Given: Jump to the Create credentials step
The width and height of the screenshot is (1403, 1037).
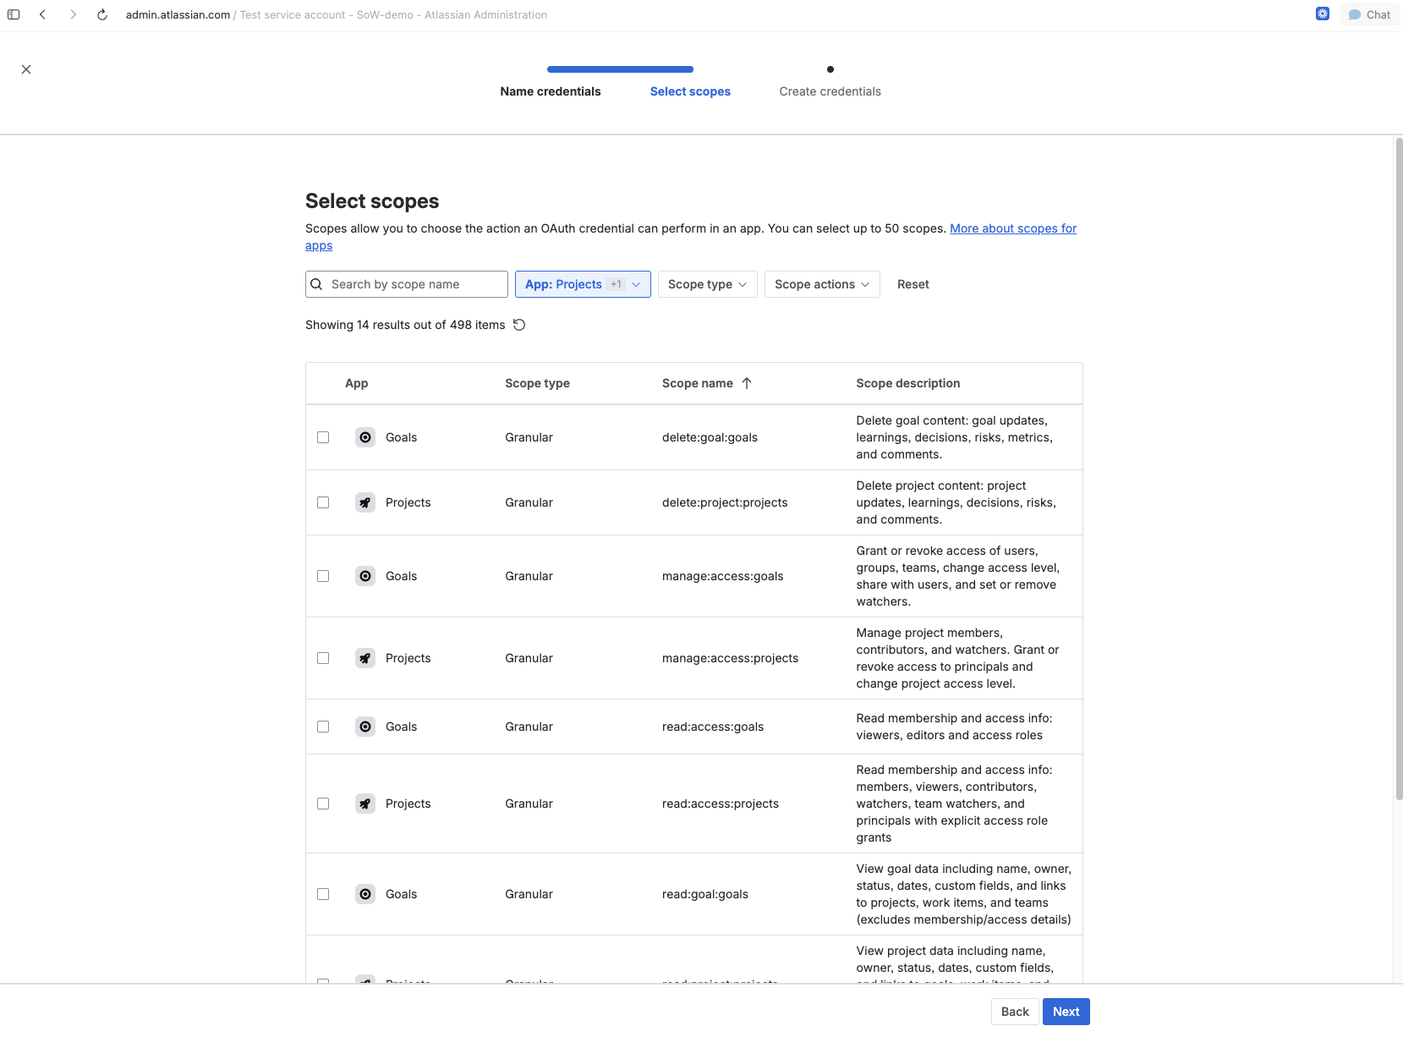Looking at the screenshot, I should pos(830,91).
